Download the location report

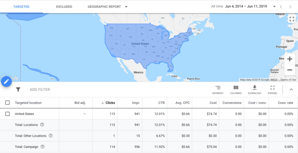click(x=254, y=90)
